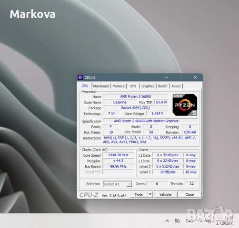Expand the Socket #1 selection dropdown
This screenshot has width=239, height=228.
117,184
